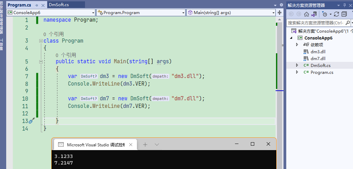Image resolution: width=353 pixels, height=169 pixels.
Task: Select Program.cs in Solution Explorer
Action: coord(322,72)
